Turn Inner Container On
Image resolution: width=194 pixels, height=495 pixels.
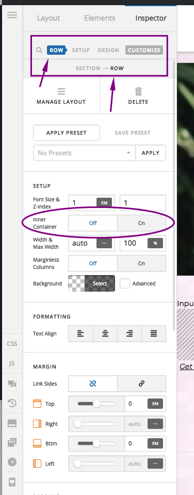(x=142, y=223)
